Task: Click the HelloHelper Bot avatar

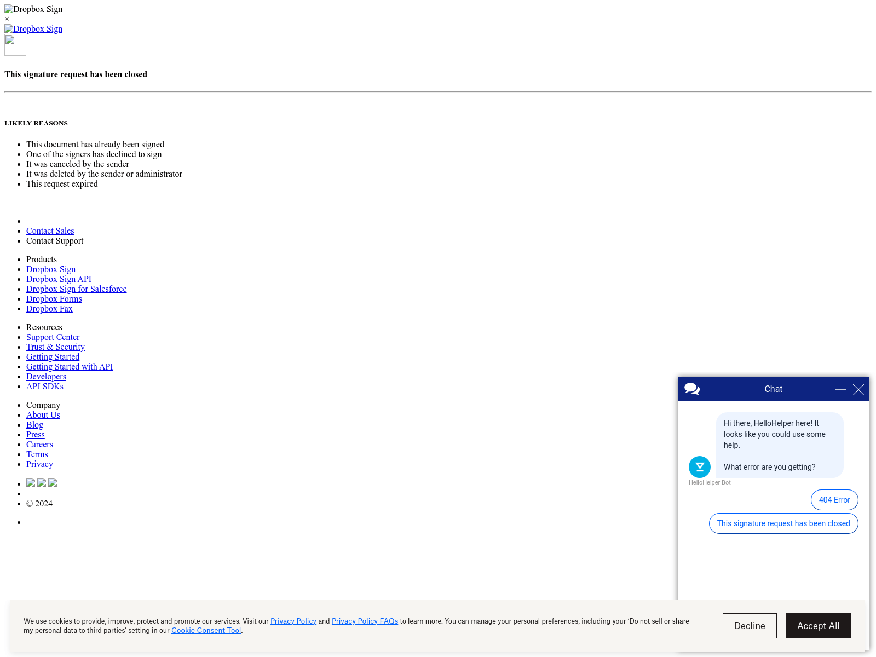Action: pos(700,467)
